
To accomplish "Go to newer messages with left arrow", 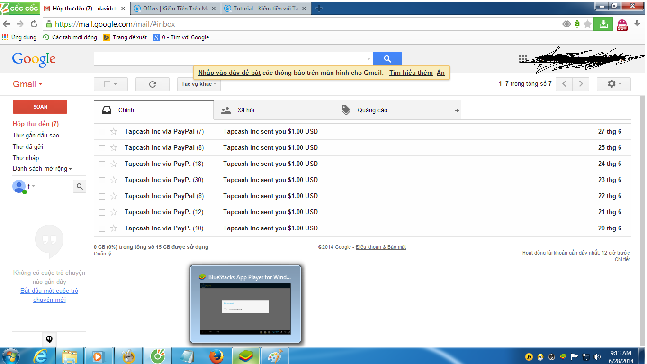I will pos(564,84).
